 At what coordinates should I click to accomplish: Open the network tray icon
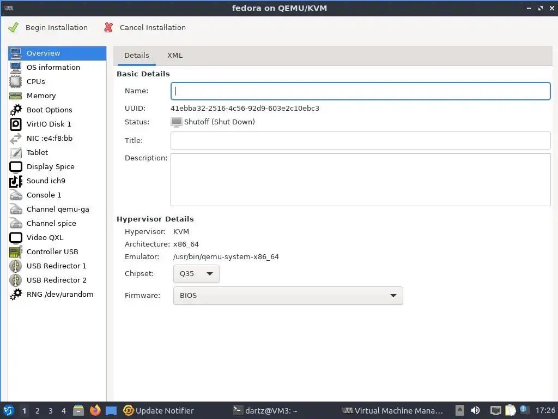pyautogui.click(x=496, y=410)
